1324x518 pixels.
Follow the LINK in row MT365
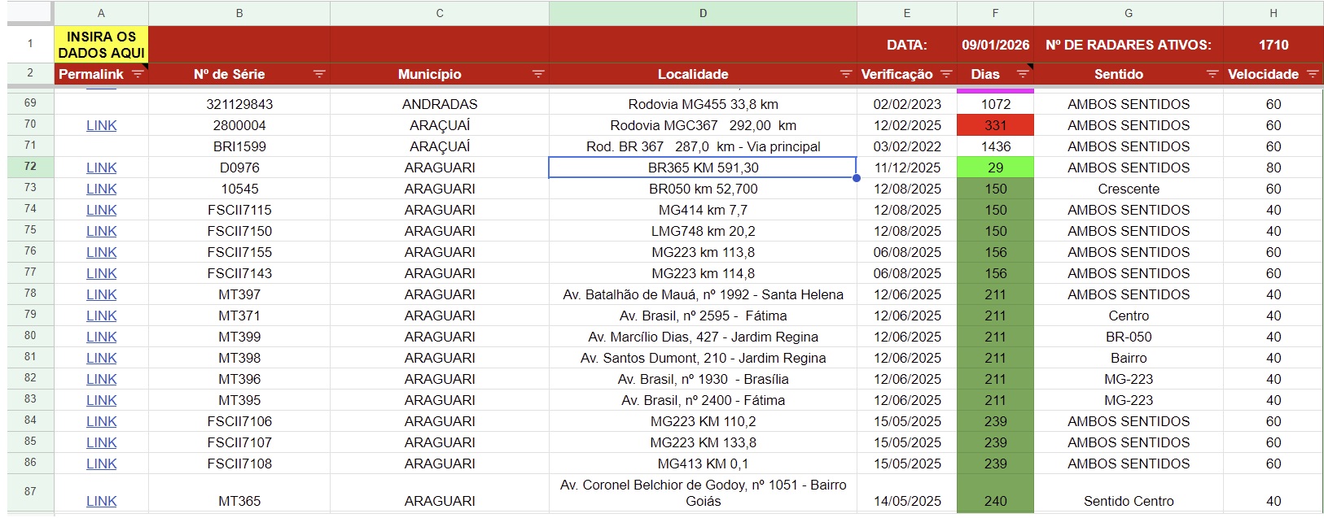click(101, 501)
